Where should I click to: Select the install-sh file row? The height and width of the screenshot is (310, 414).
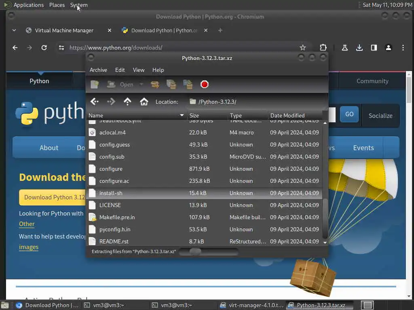pos(204,193)
